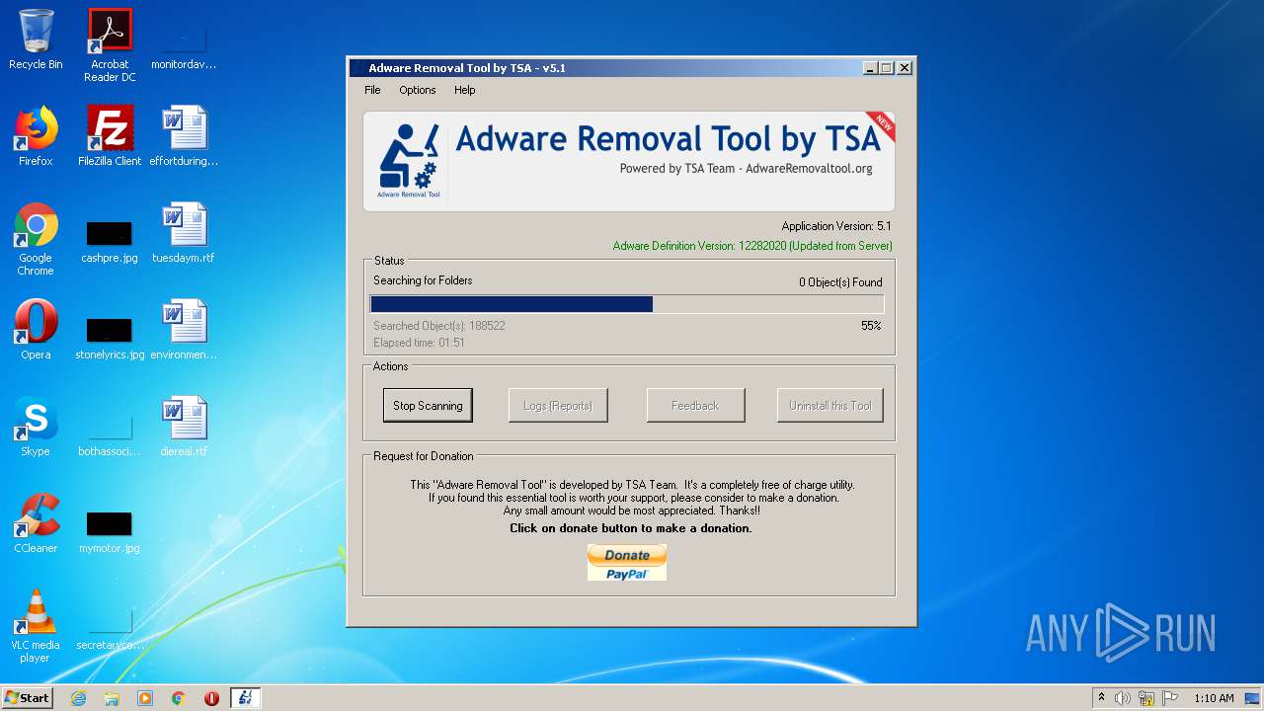The height and width of the screenshot is (711, 1264).
Task: Open the Help menu
Action: [465, 90]
